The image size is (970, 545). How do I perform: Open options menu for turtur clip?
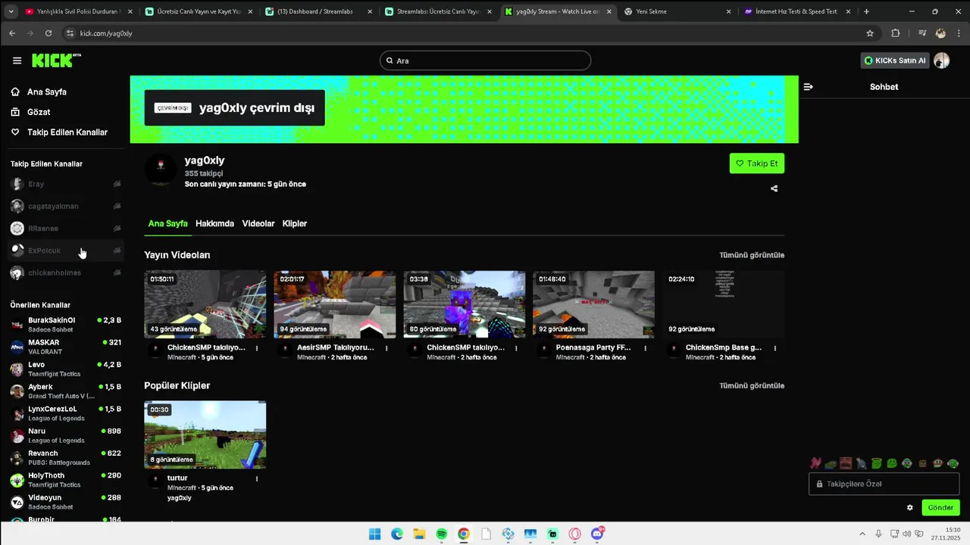pyautogui.click(x=257, y=478)
